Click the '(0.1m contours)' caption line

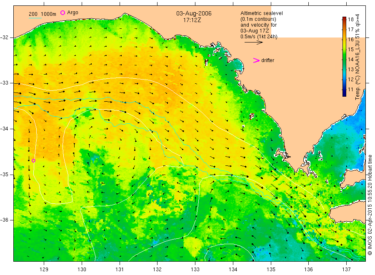click(x=258, y=19)
